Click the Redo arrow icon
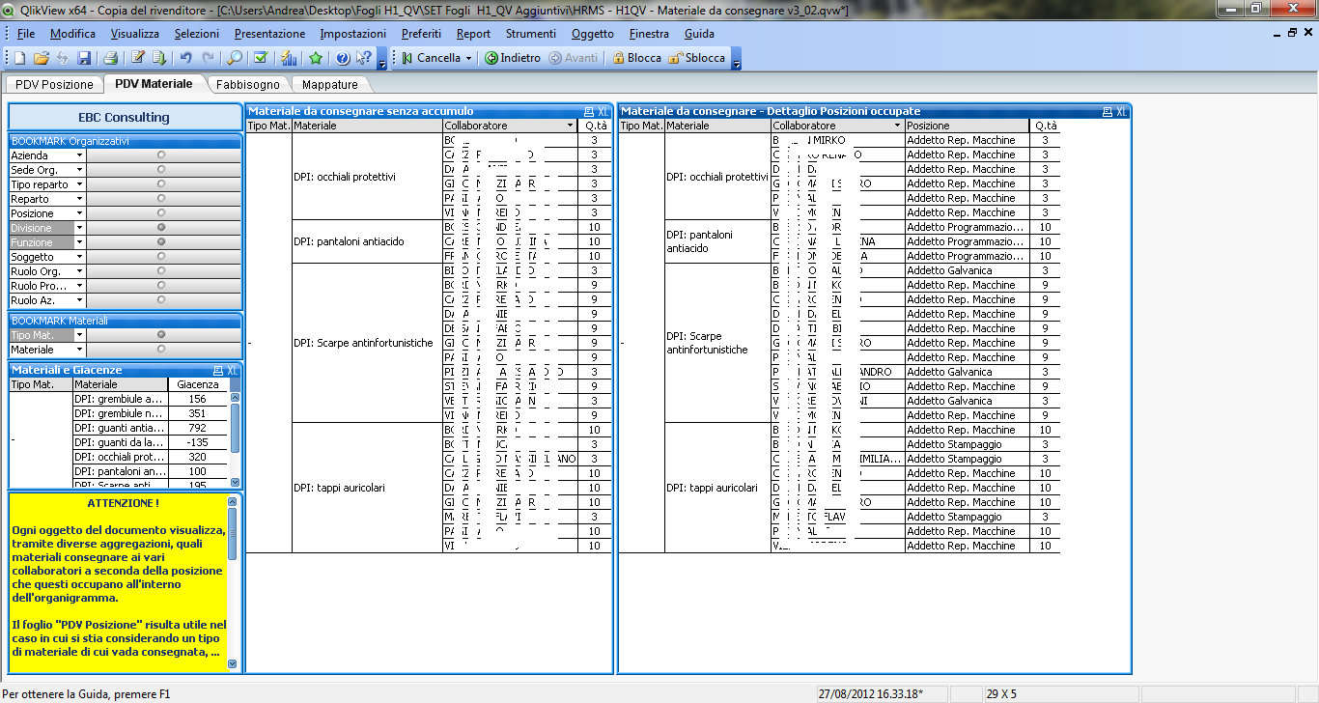Viewport: 1319px width, 703px height. pyautogui.click(x=207, y=58)
